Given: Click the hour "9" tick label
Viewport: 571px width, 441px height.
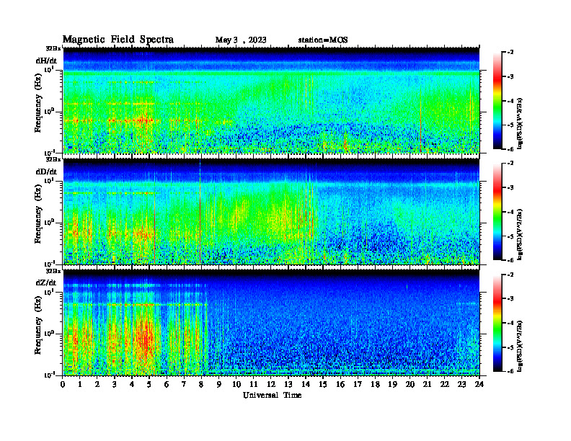Looking at the screenshot, I should 219,384.
